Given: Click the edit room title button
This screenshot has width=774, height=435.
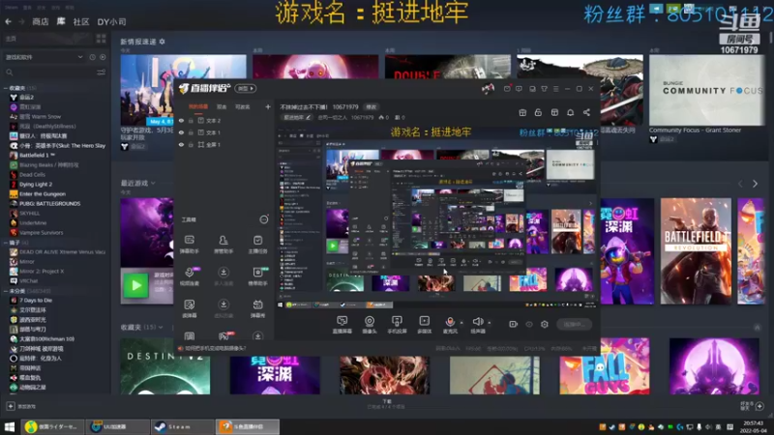Looking at the screenshot, I should pos(371,106).
